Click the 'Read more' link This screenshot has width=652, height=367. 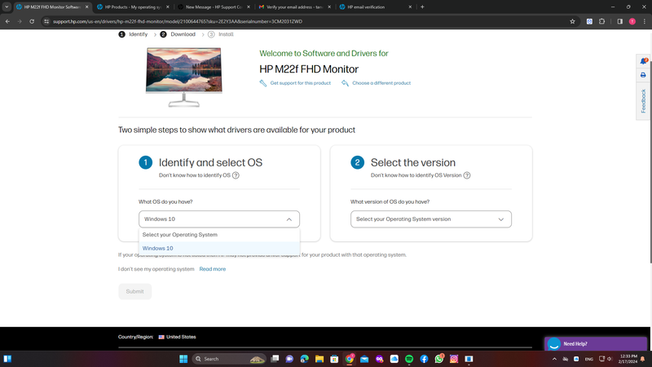[213, 269]
